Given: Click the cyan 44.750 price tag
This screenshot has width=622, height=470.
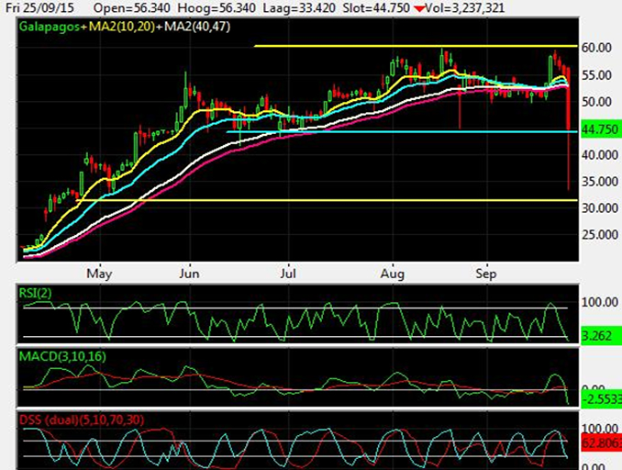Looking at the screenshot, I should [601, 130].
